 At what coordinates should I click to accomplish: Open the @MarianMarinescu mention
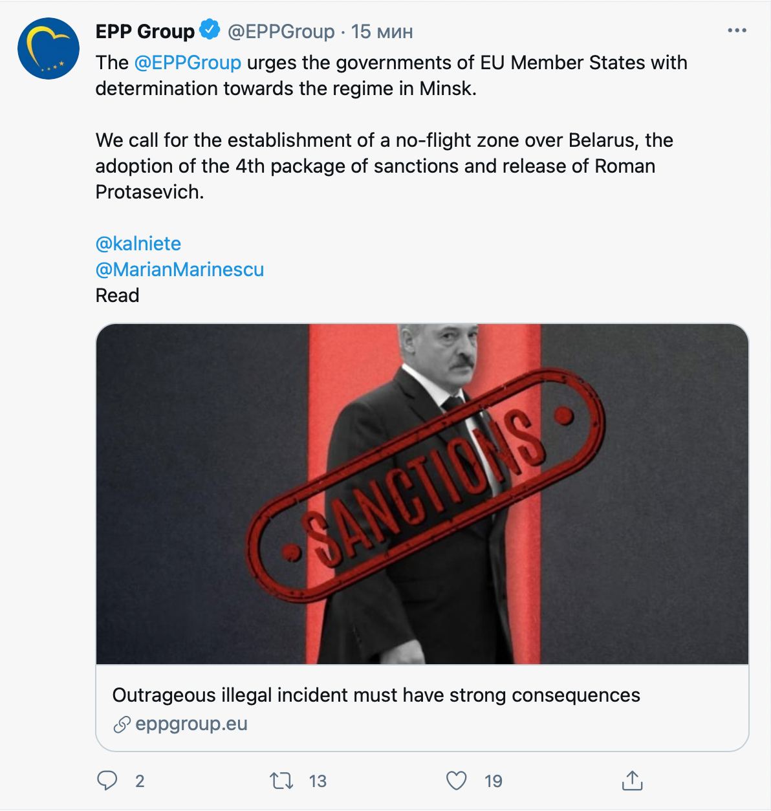pos(180,270)
